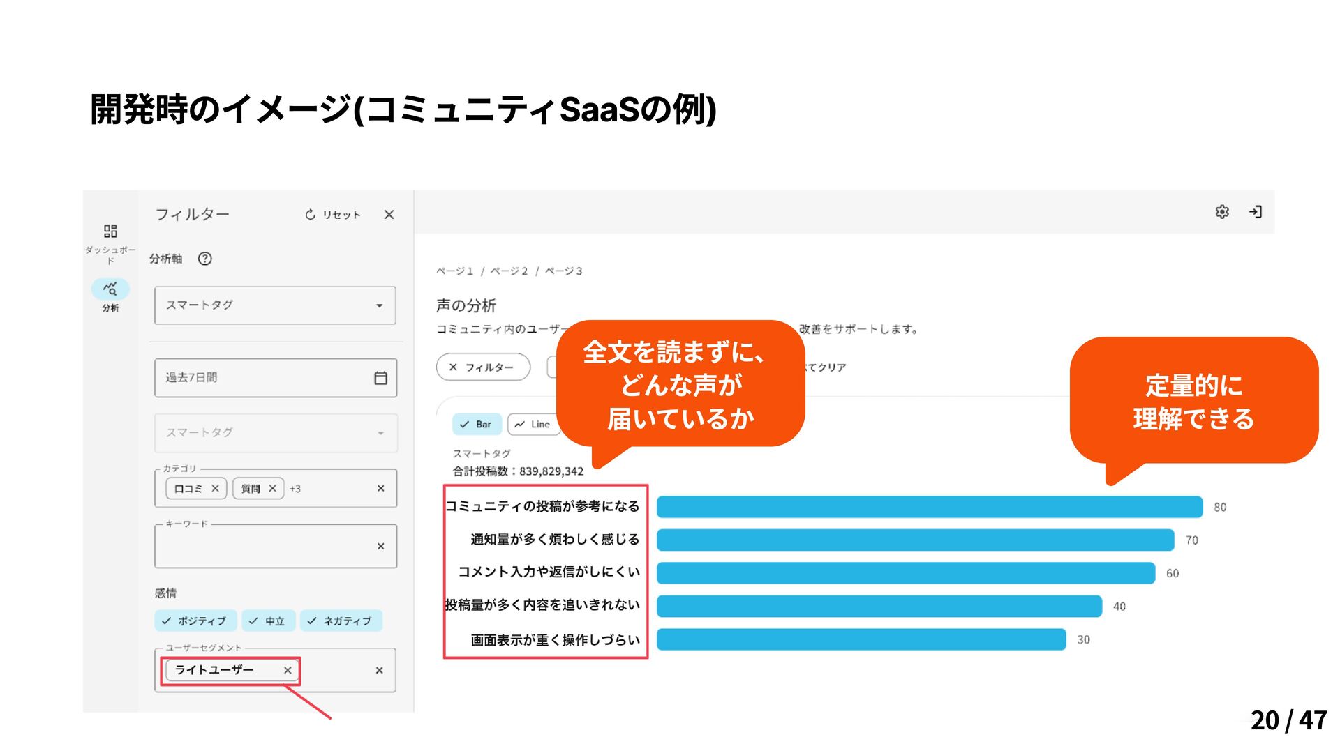The height and width of the screenshot is (753, 1340).
Task: Toggle the 中立 sentiment chip
Action: pyautogui.click(x=267, y=621)
